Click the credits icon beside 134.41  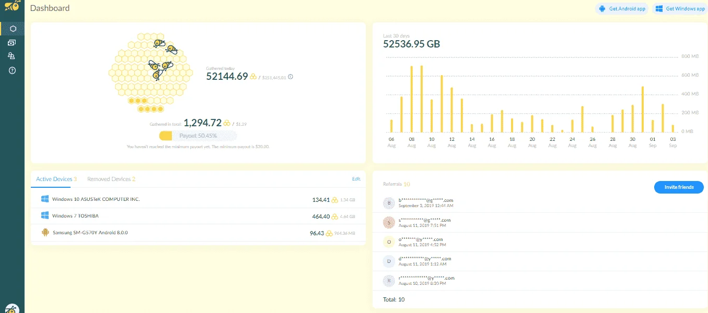point(334,200)
